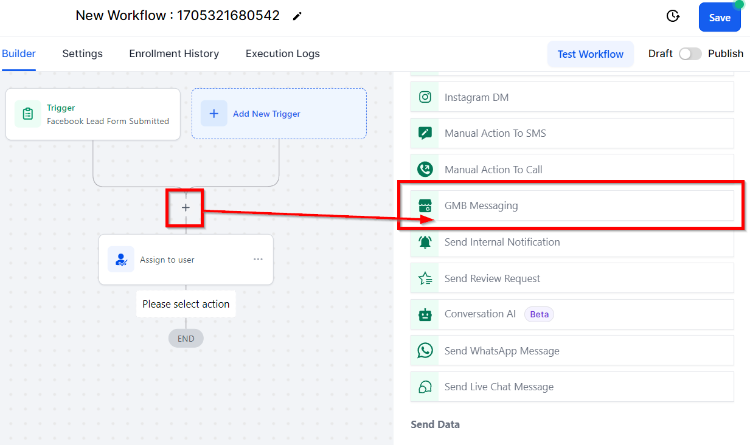This screenshot has width=750, height=445.
Task: Add action with plus node above Assign to user
Action: 186,207
